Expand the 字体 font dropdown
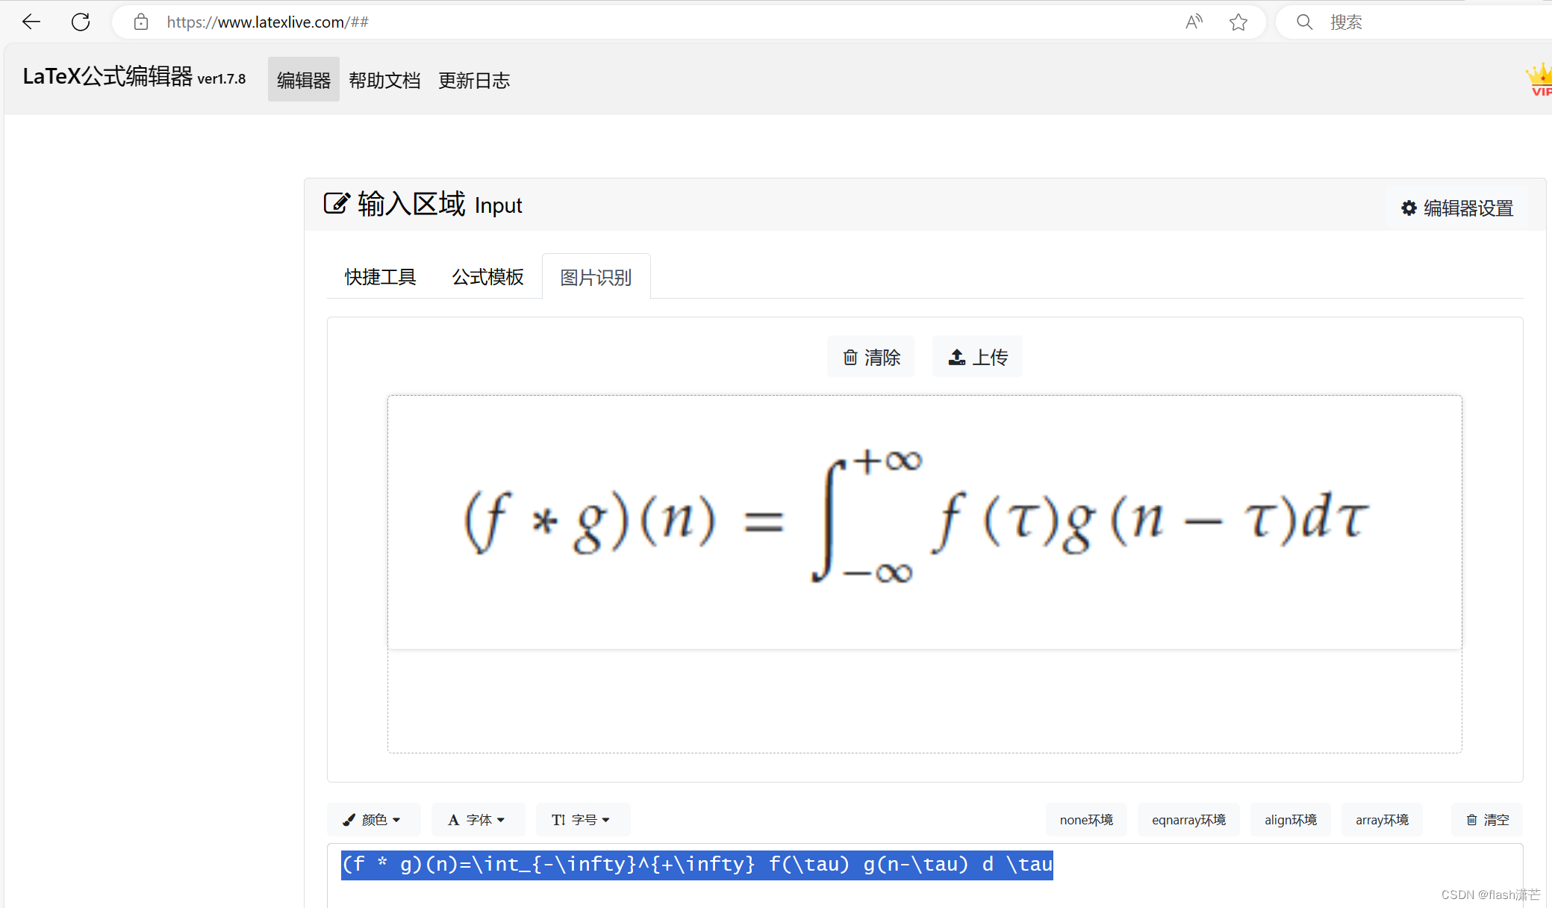 click(x=478, y=820)
